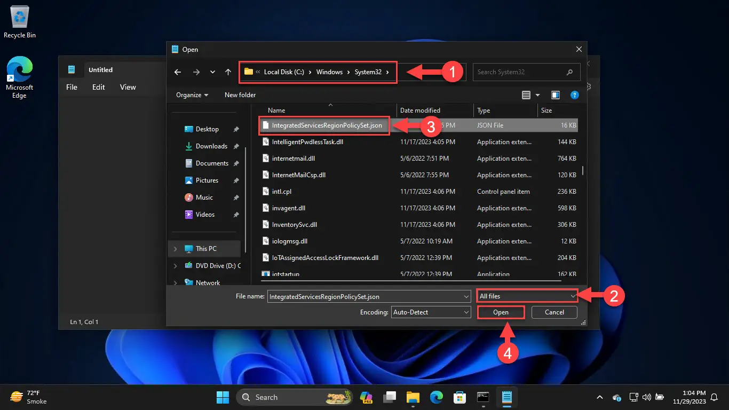Viewport: 729px width, 410px height.
Task: Click the Open button
Action: tap(501, 312)
